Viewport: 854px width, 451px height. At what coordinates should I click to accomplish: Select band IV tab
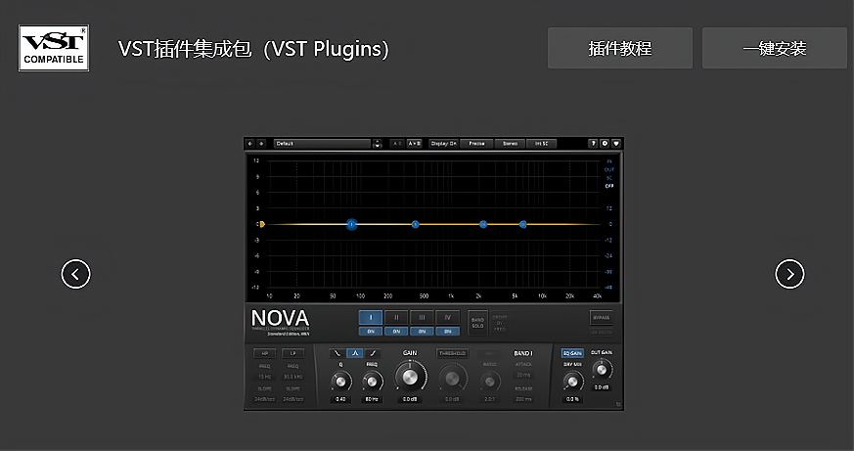(x=446, y=317)
